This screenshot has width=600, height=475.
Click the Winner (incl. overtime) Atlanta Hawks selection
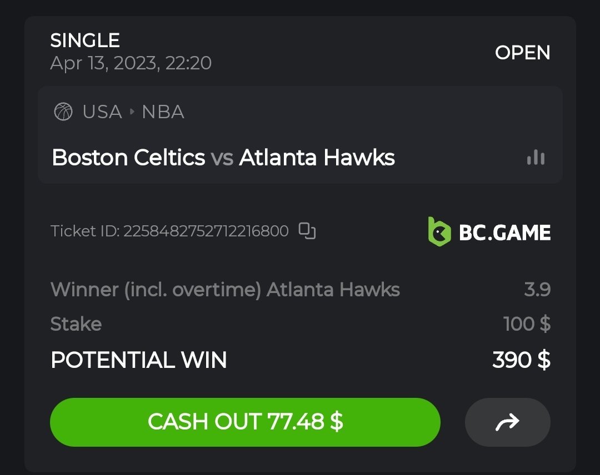click(225, 289)
